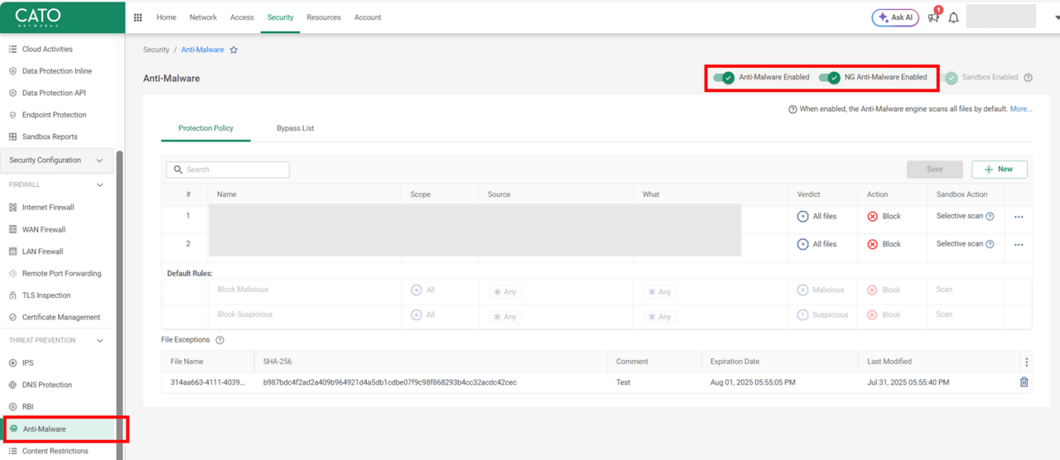Screen dimensions: 1060x460
Task: Click the Cato Networks logo
Action: point(38,17)
